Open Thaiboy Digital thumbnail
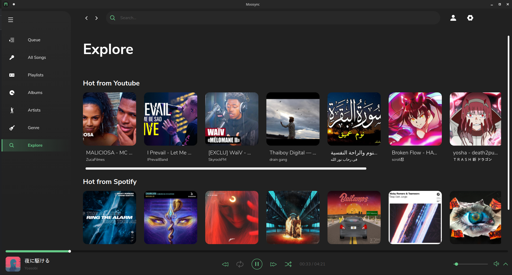This screenshot has width=512, height=275. coord(293,119)
